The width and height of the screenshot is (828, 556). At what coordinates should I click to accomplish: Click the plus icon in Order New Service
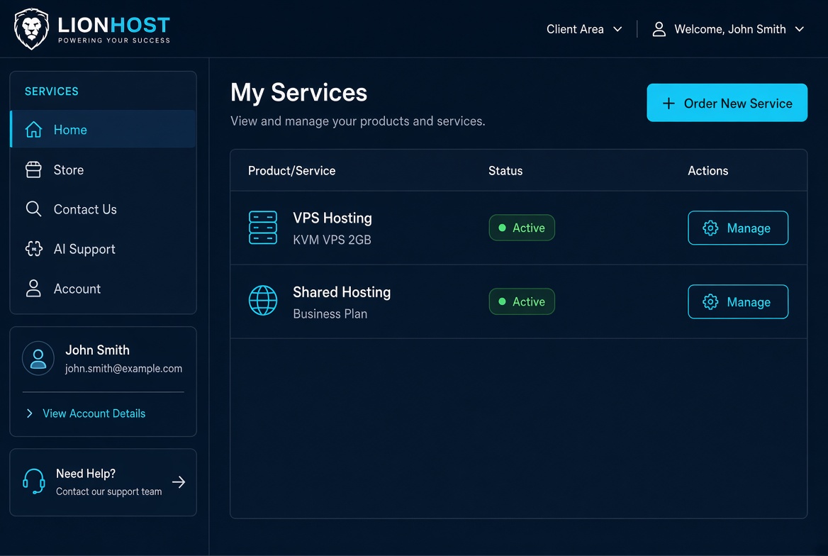[x=668, y=103]
